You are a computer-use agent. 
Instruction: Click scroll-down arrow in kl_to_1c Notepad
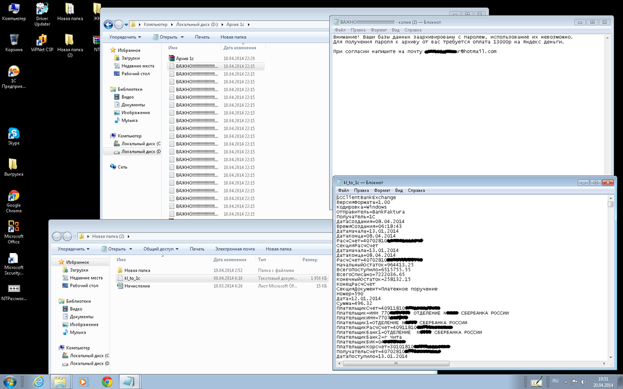tap(610, 357)
